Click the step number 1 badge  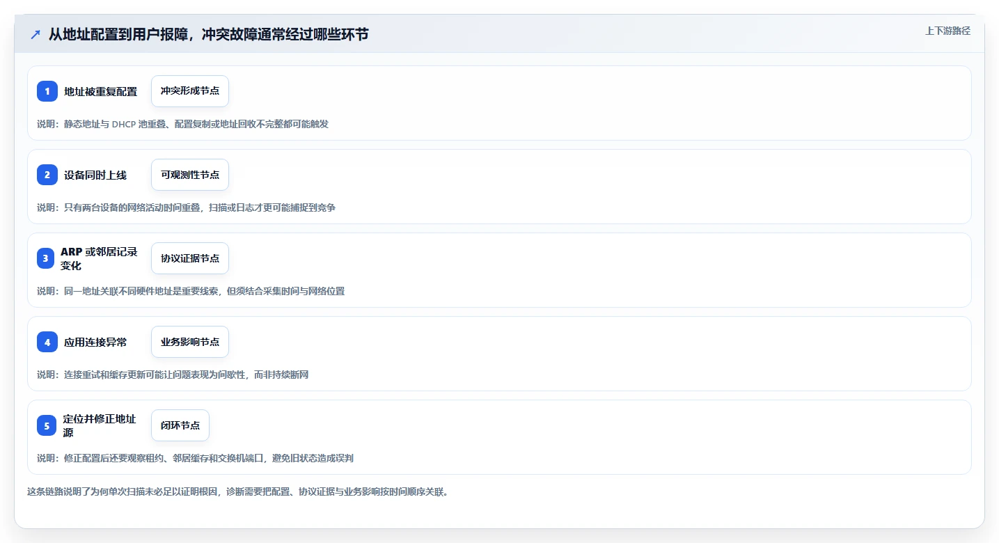click(47, 91)
